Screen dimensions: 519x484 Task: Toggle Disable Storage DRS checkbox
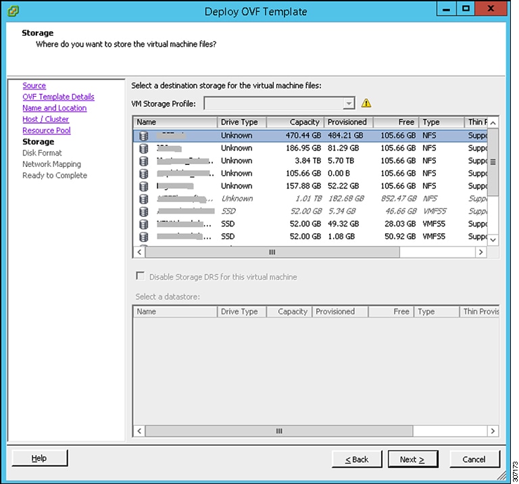click(x=141, y=276)
